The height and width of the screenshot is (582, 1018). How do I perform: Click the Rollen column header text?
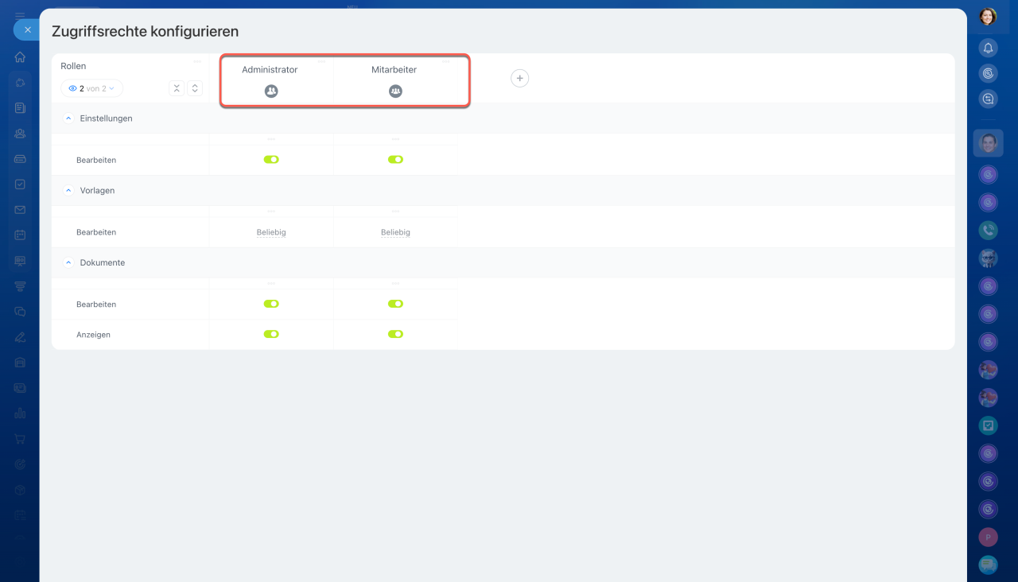click(x=73, y=66)
